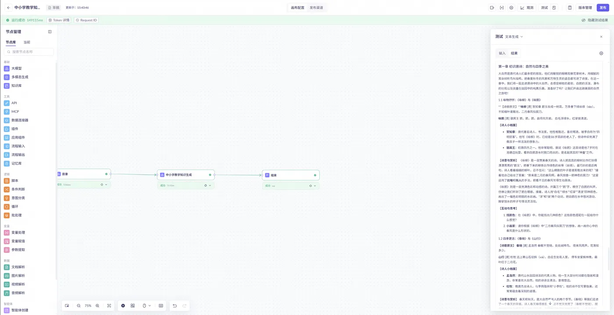Viewport: 614px width, 315px height.
Task: Open 文本生成 dropdown in test panel
Action: pos(514,37)
